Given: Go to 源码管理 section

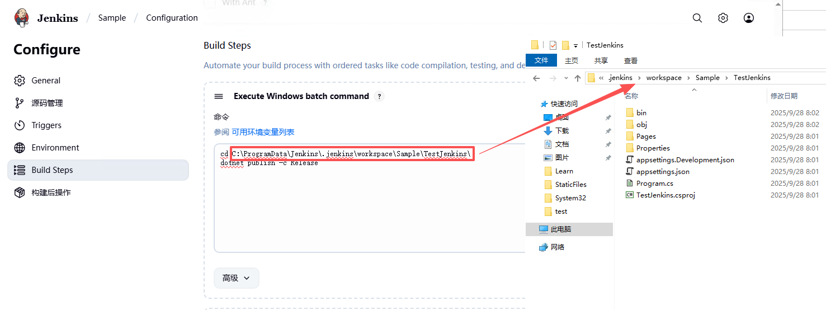Looking at the screenshot, I should [98, 103].
